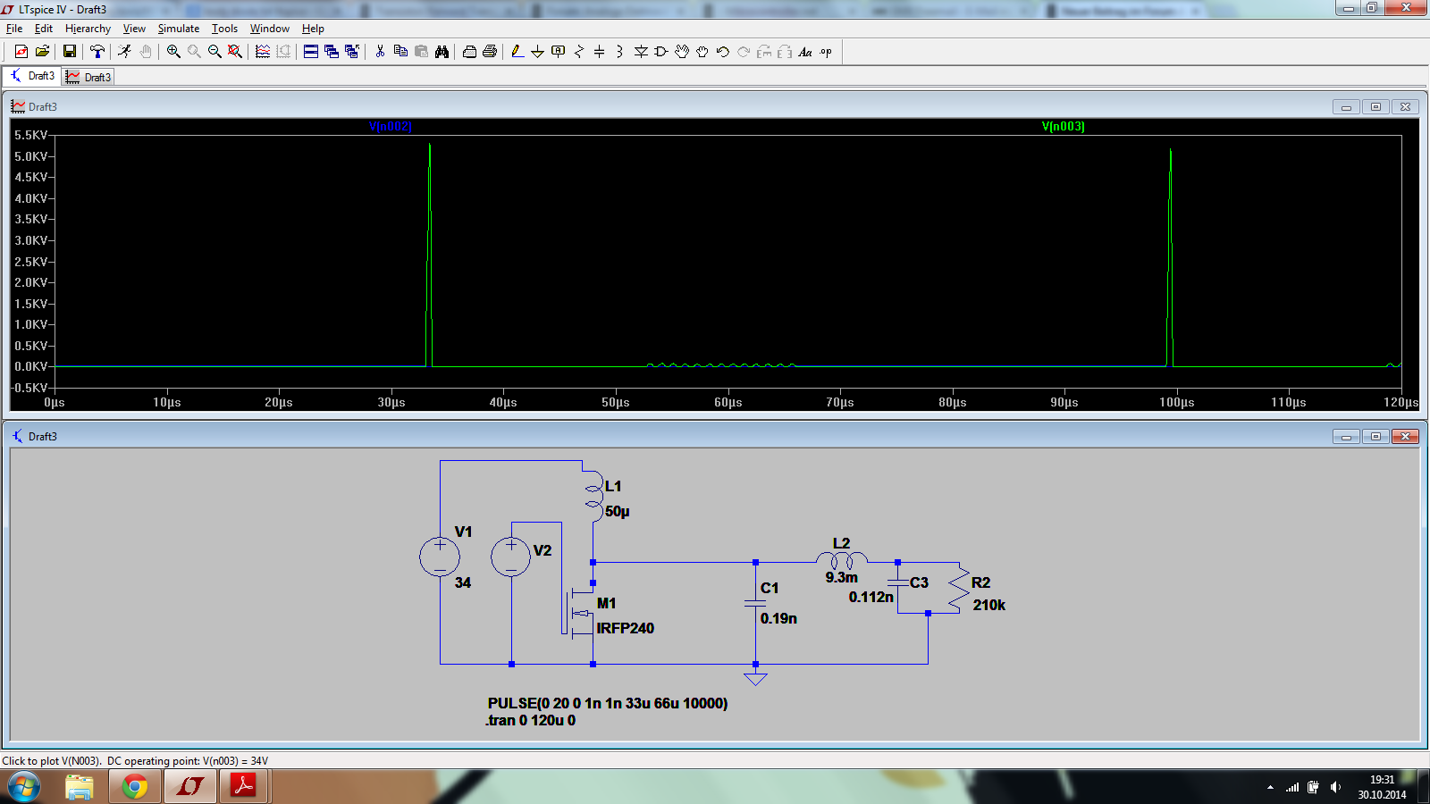Open Adobe Reader from the taskbar
This screenshot has width=1430, height=804.
[243, 787]
